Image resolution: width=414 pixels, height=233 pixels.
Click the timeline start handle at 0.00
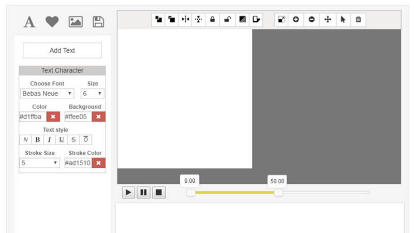click(190, 193)
